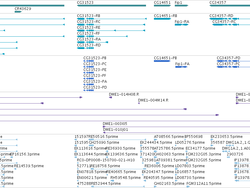Click transcript CG31523-RF
This screenshot has height=188, width=250.
(88, 33)
